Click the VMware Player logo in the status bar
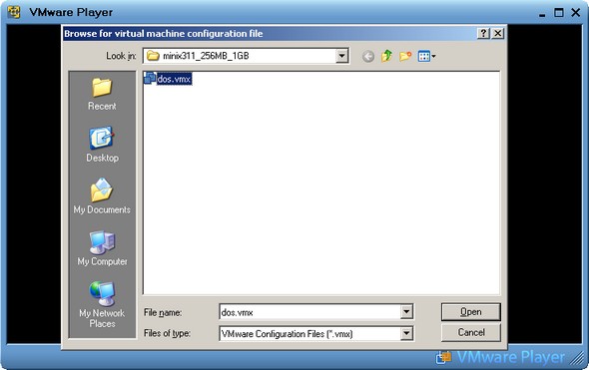 [x=500, y=357]
